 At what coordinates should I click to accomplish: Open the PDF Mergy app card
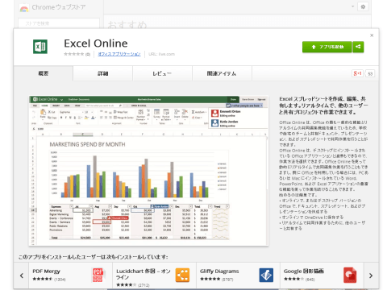70,275
